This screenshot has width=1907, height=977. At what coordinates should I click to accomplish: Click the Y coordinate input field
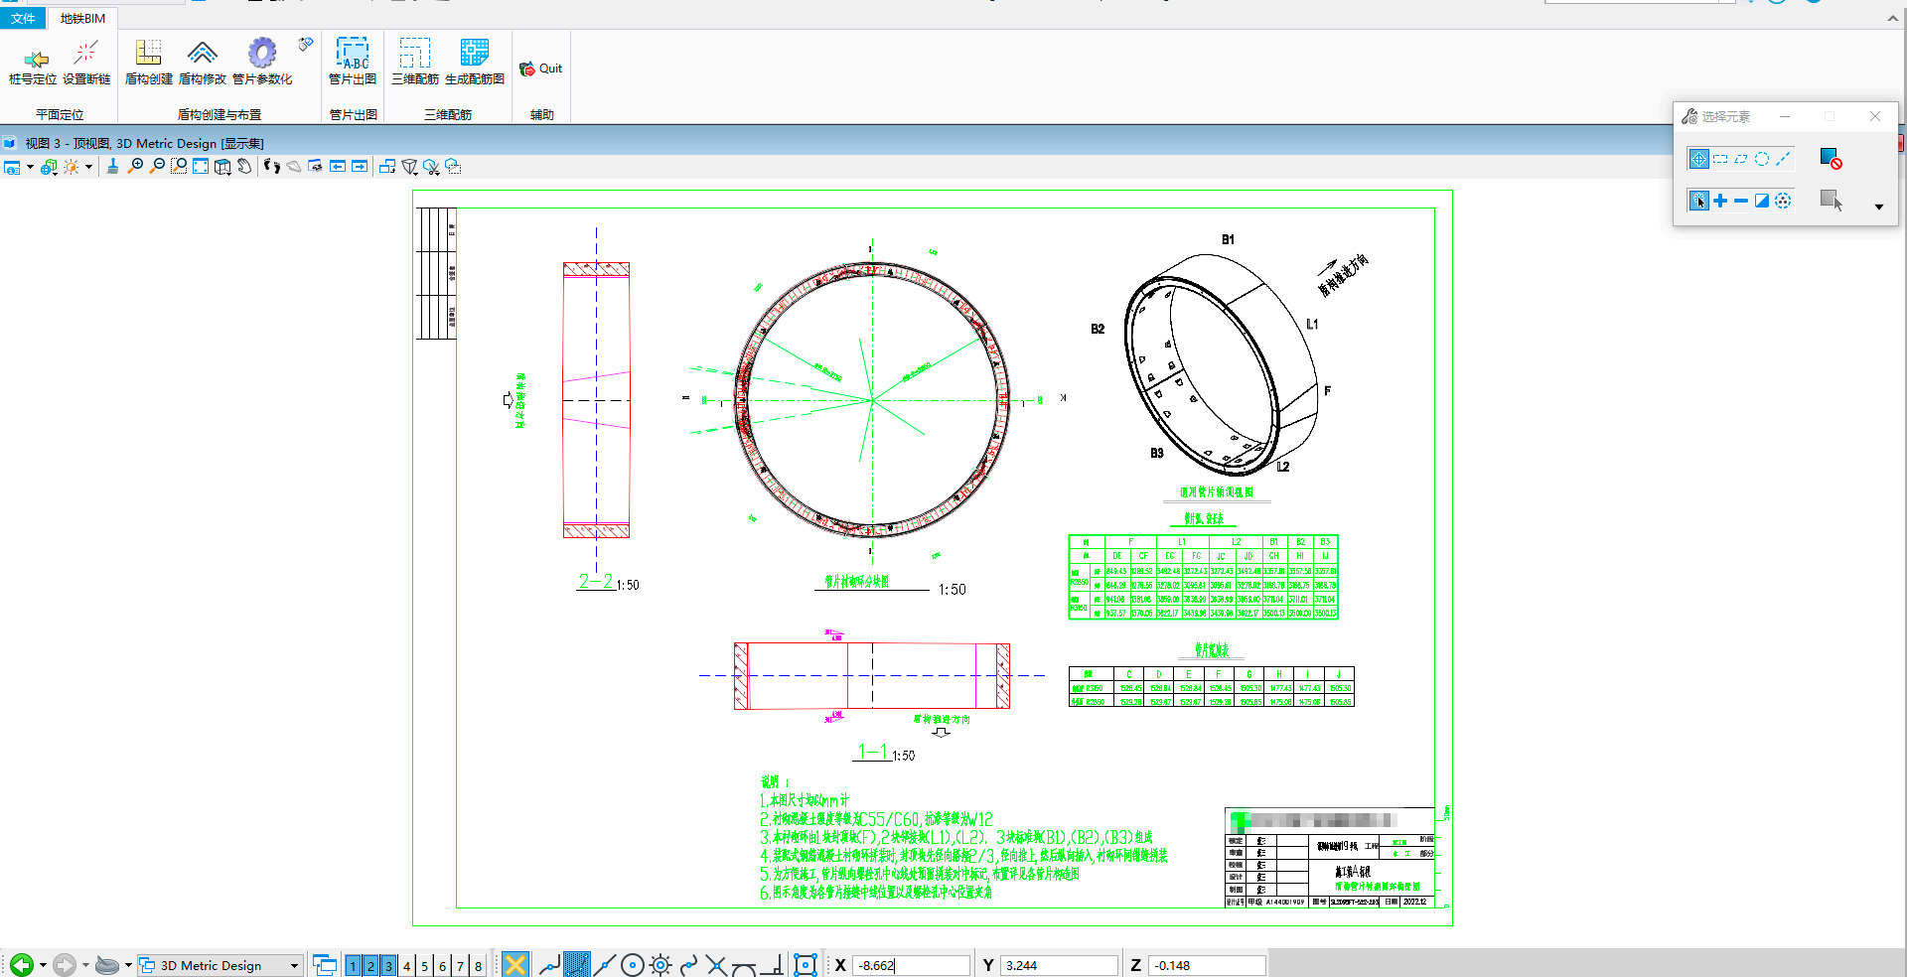point(1058,965)
